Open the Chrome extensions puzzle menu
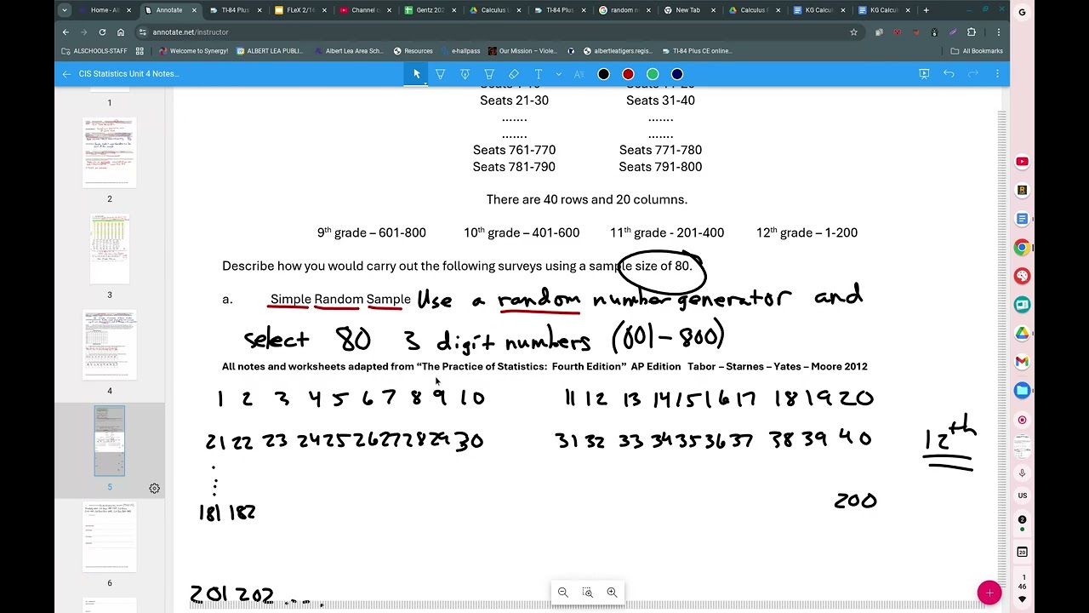The width and height of the screenshot is (1089, 613). tap(972, 32)
